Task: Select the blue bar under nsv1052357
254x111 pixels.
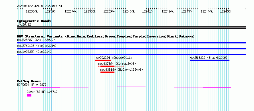Action: tap(131, 55)
